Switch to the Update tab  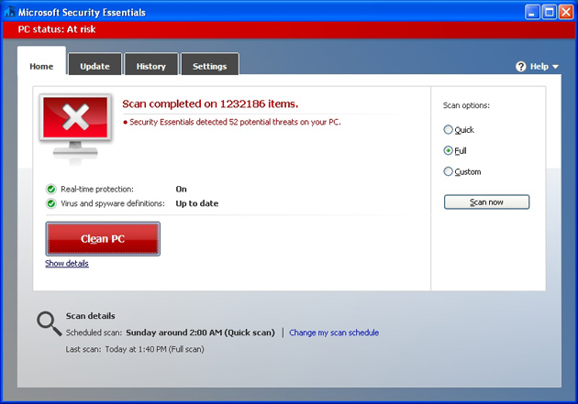94,66
